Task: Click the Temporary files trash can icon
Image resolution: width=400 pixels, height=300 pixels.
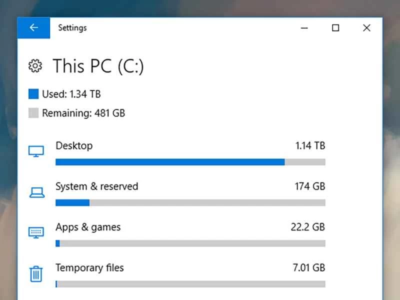Action: tap(35, 273)
